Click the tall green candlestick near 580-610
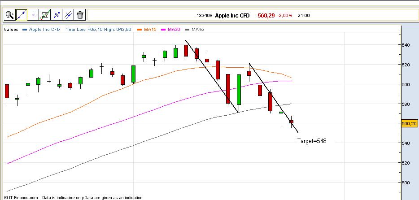 239,89
